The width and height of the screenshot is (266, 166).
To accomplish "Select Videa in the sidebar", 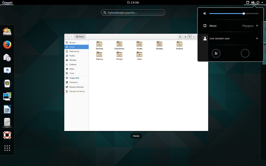I will point(77,69).
